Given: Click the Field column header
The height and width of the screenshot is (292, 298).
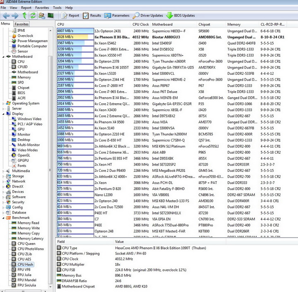Looking at the screenshot, I should 84,242.
